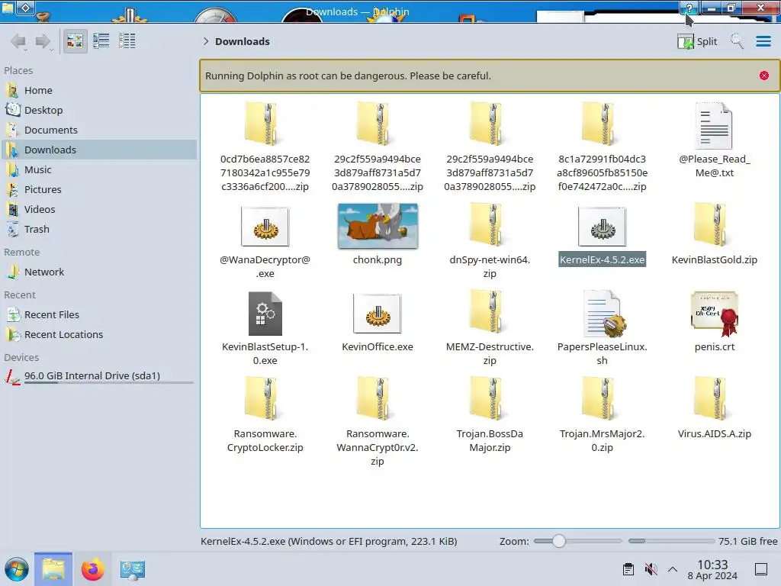The width and height of the screenshot is (781, 586).
Task: Select Trojan.BossDaMajor.zip archive
Action: tap(489, 415)
